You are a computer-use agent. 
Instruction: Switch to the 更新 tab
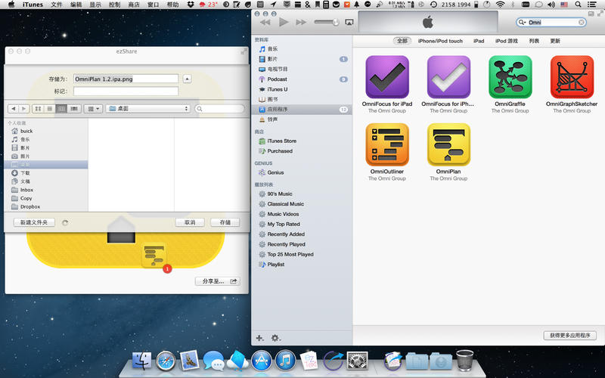555,41
